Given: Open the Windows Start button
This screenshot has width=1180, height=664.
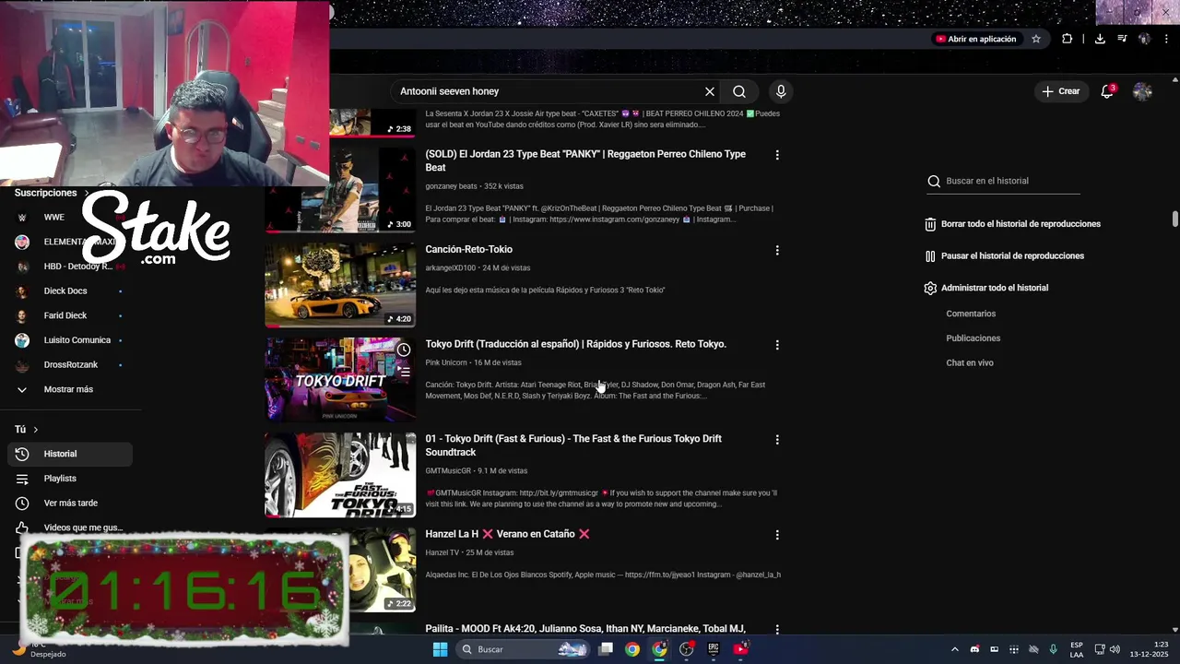Looking at the screenshot, I should (x=440, y=649).
